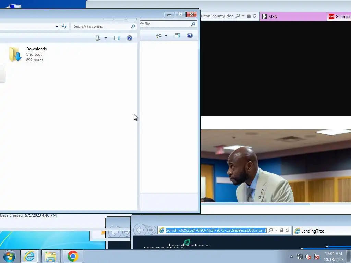The height and width of the screenshot is (263, 351).
Task: Close the Favorites Explorer window
Action: 192,15
